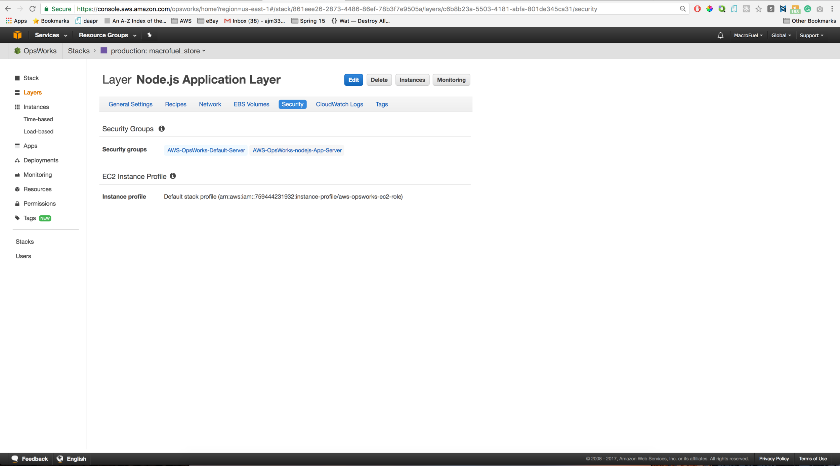
Task: Open the Other Bookmarks folder
Action: (809, 21)
